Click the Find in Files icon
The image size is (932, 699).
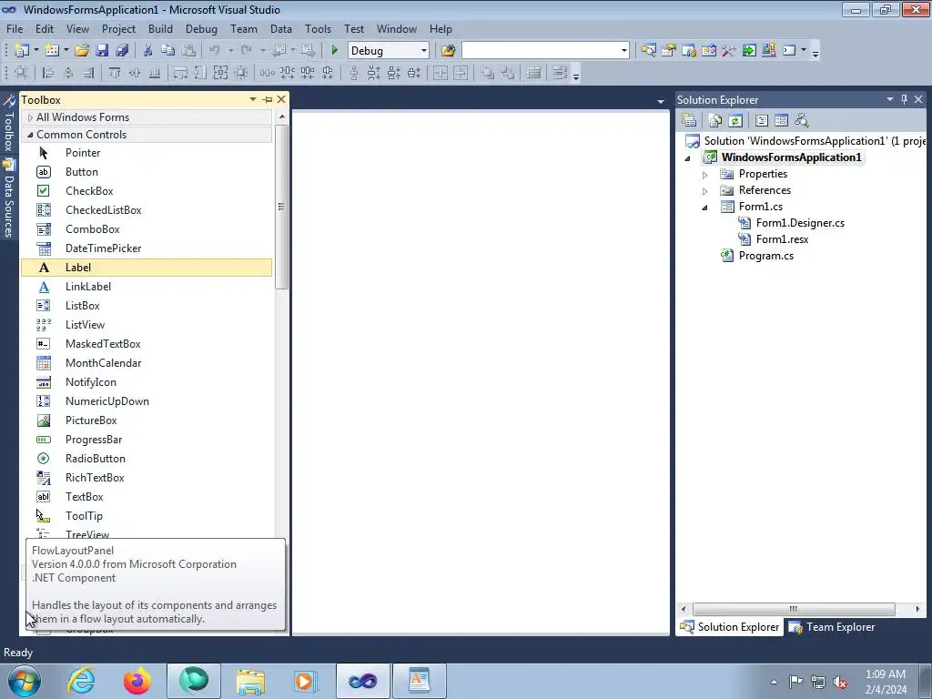pyautogui.click(x=448, y=51)
